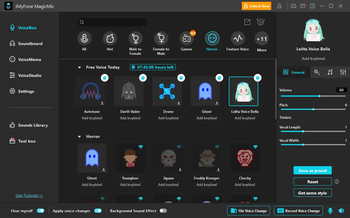Open the Use Tutorial link
Viewport: 350px width, 218px height.
tap(29, 195)
